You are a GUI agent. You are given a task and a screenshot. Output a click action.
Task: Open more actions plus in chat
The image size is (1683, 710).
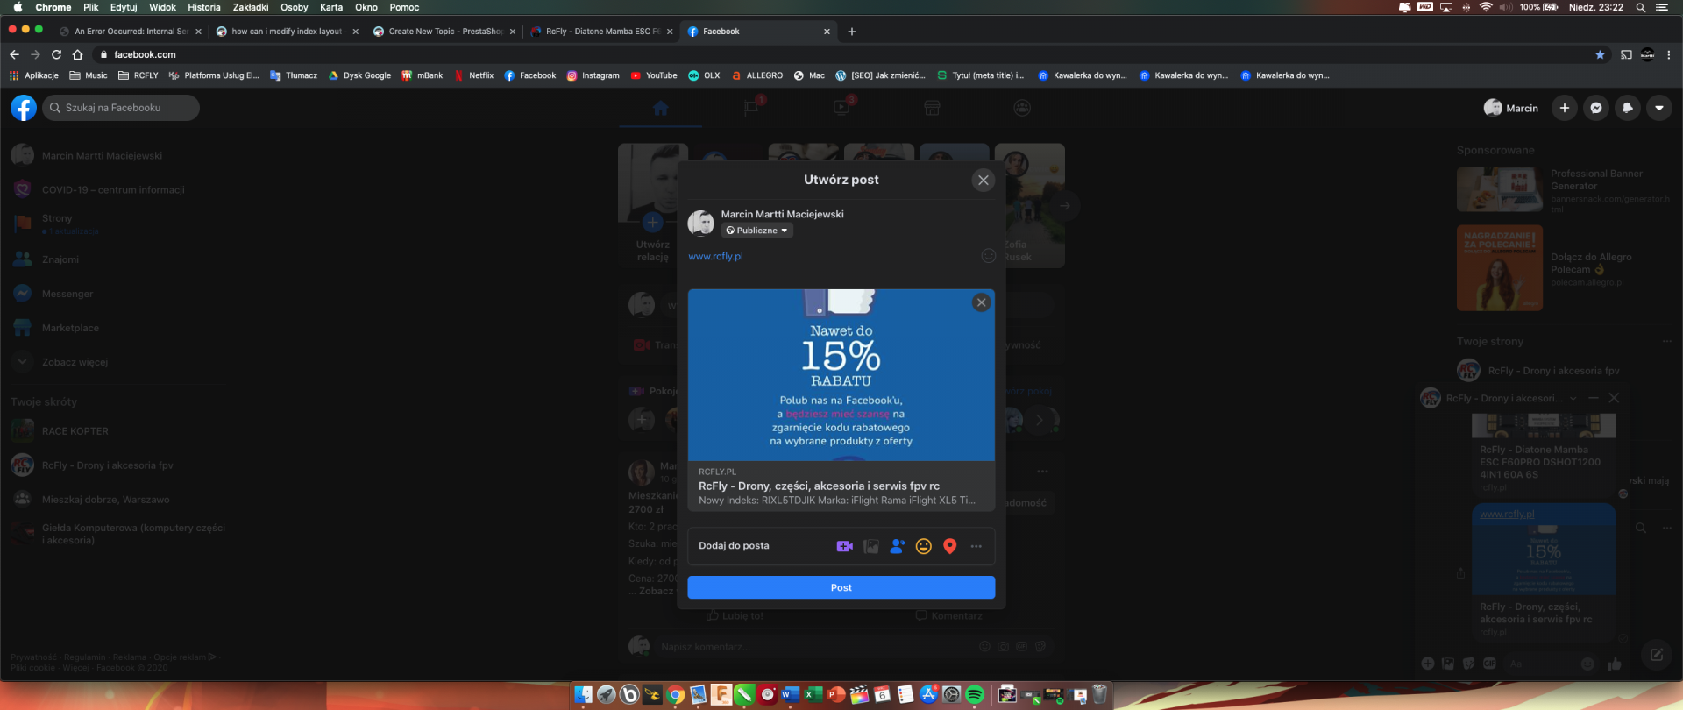pos(1428,664)
